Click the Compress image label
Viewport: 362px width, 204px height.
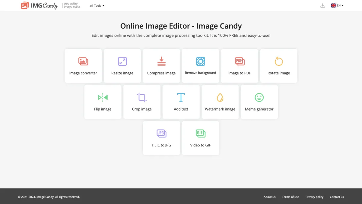pos(161,73)
